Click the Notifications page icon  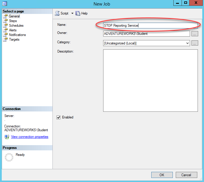tap(5, 35)
